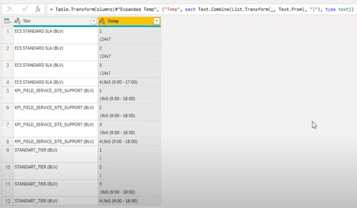
Task: Click Temp cell in row 6
Action: point(129,112)
